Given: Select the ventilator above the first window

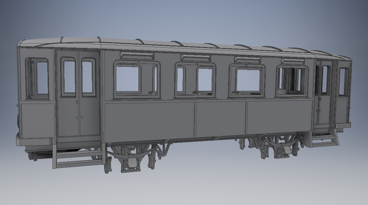Looking at the screenshot, I should tap(137, 55).
